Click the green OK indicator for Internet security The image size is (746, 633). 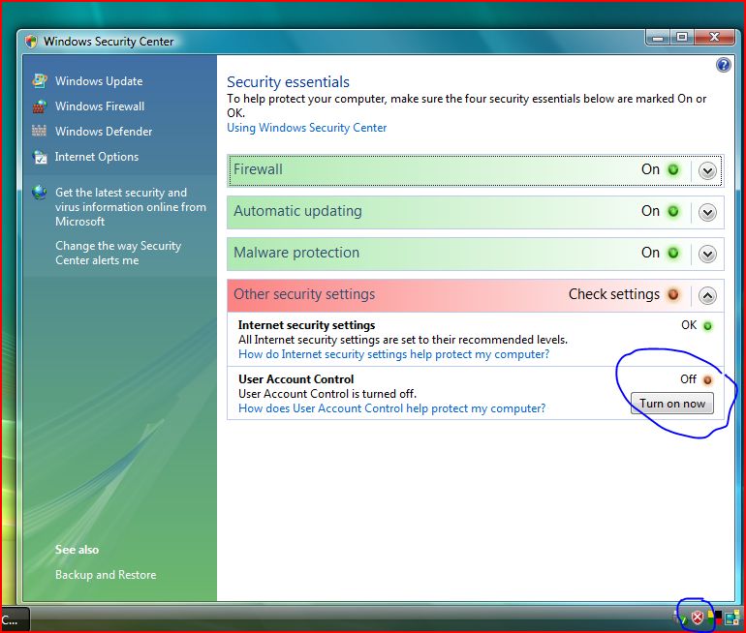click(707, 326)
